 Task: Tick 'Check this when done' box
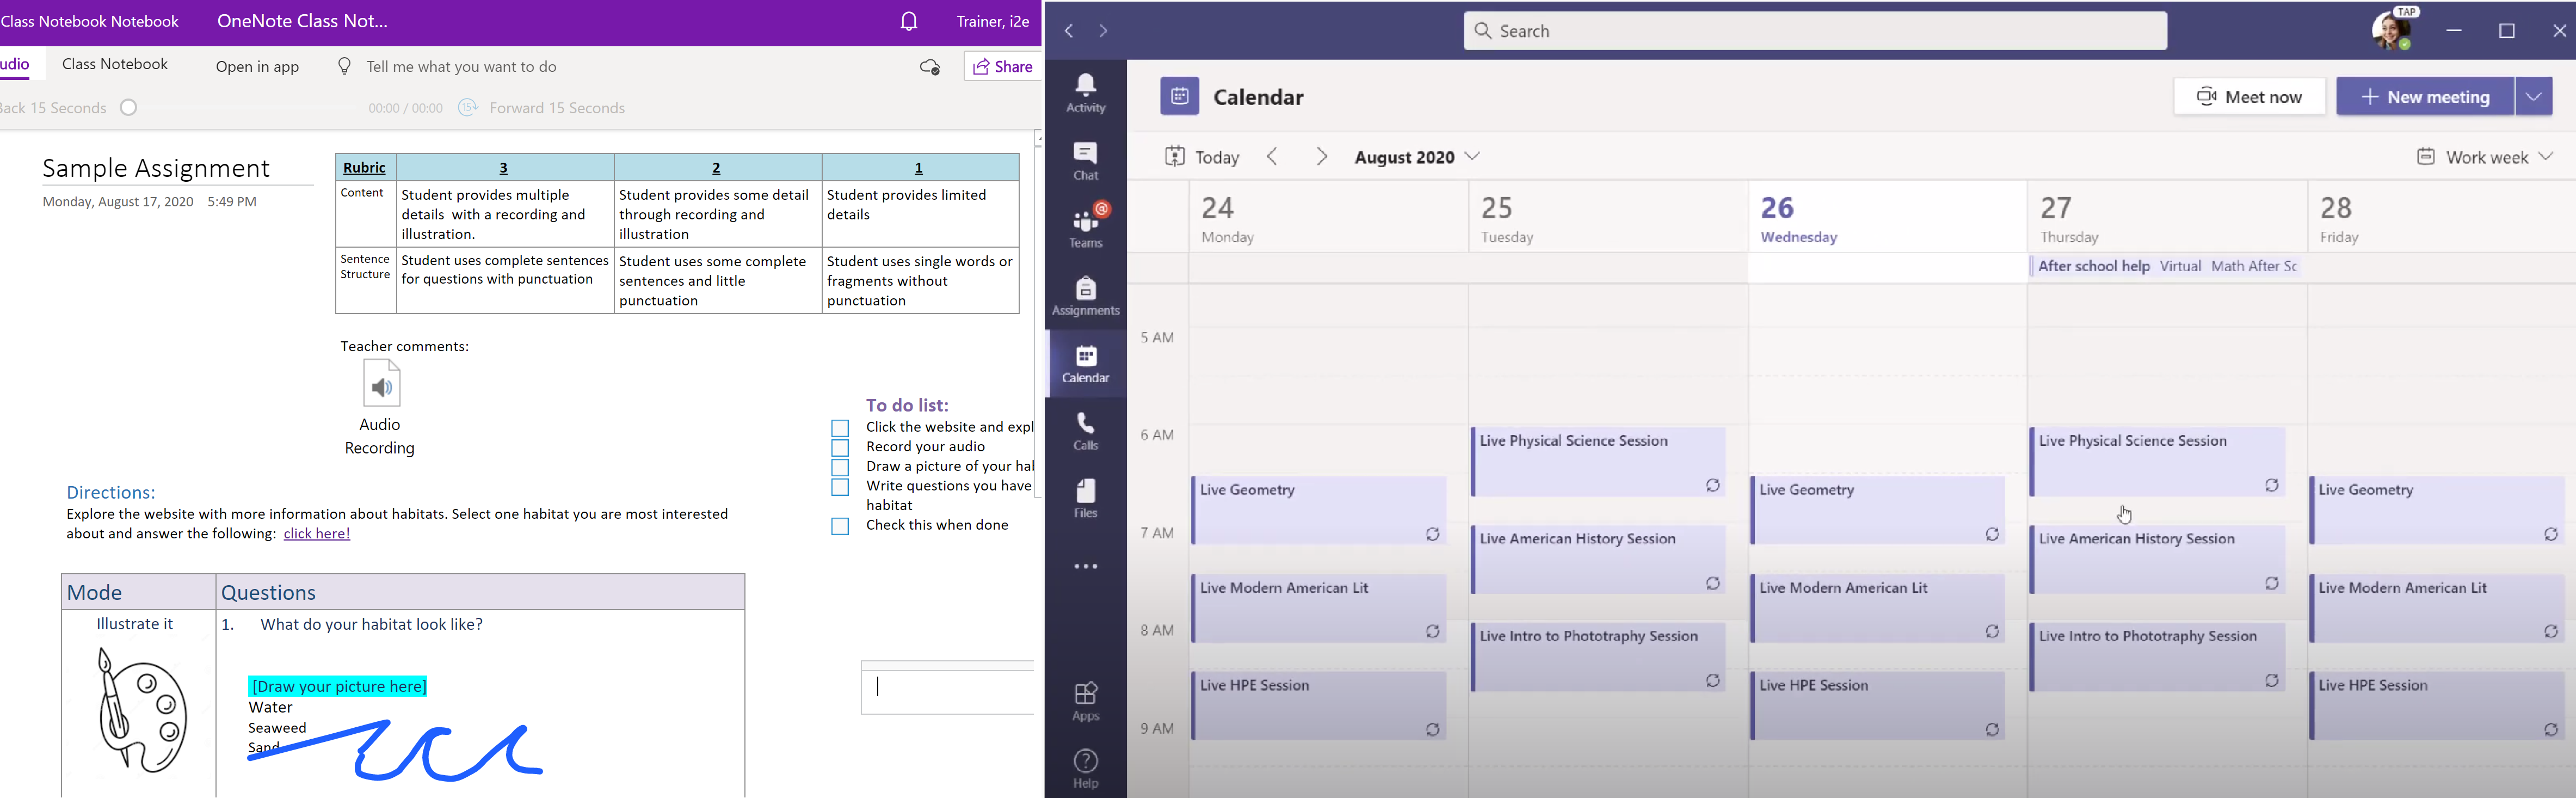click(840, 526)
